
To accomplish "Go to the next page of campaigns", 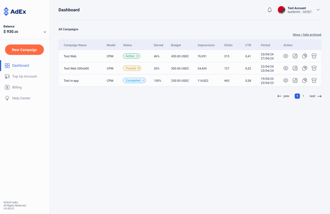I will pyautogui.click(x=315, y=96).
